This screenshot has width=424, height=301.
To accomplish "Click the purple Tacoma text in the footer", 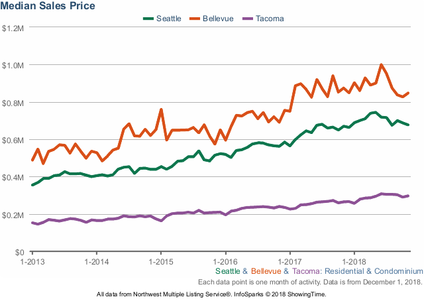I will pos(306,271).
